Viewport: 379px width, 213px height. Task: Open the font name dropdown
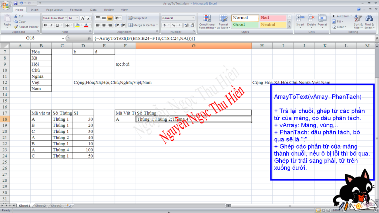(66, 18)
